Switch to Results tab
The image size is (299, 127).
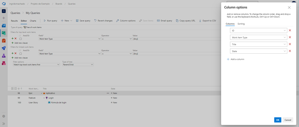(14, 21)
